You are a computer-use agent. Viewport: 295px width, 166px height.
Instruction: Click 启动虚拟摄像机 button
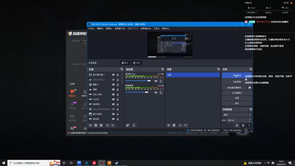[x=234, y=88]
